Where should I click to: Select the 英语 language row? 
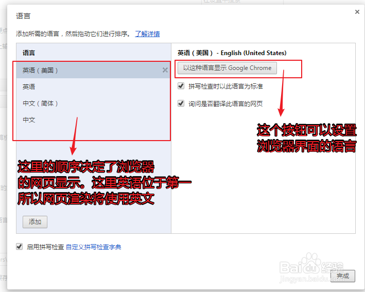click(x=94, y=87)
